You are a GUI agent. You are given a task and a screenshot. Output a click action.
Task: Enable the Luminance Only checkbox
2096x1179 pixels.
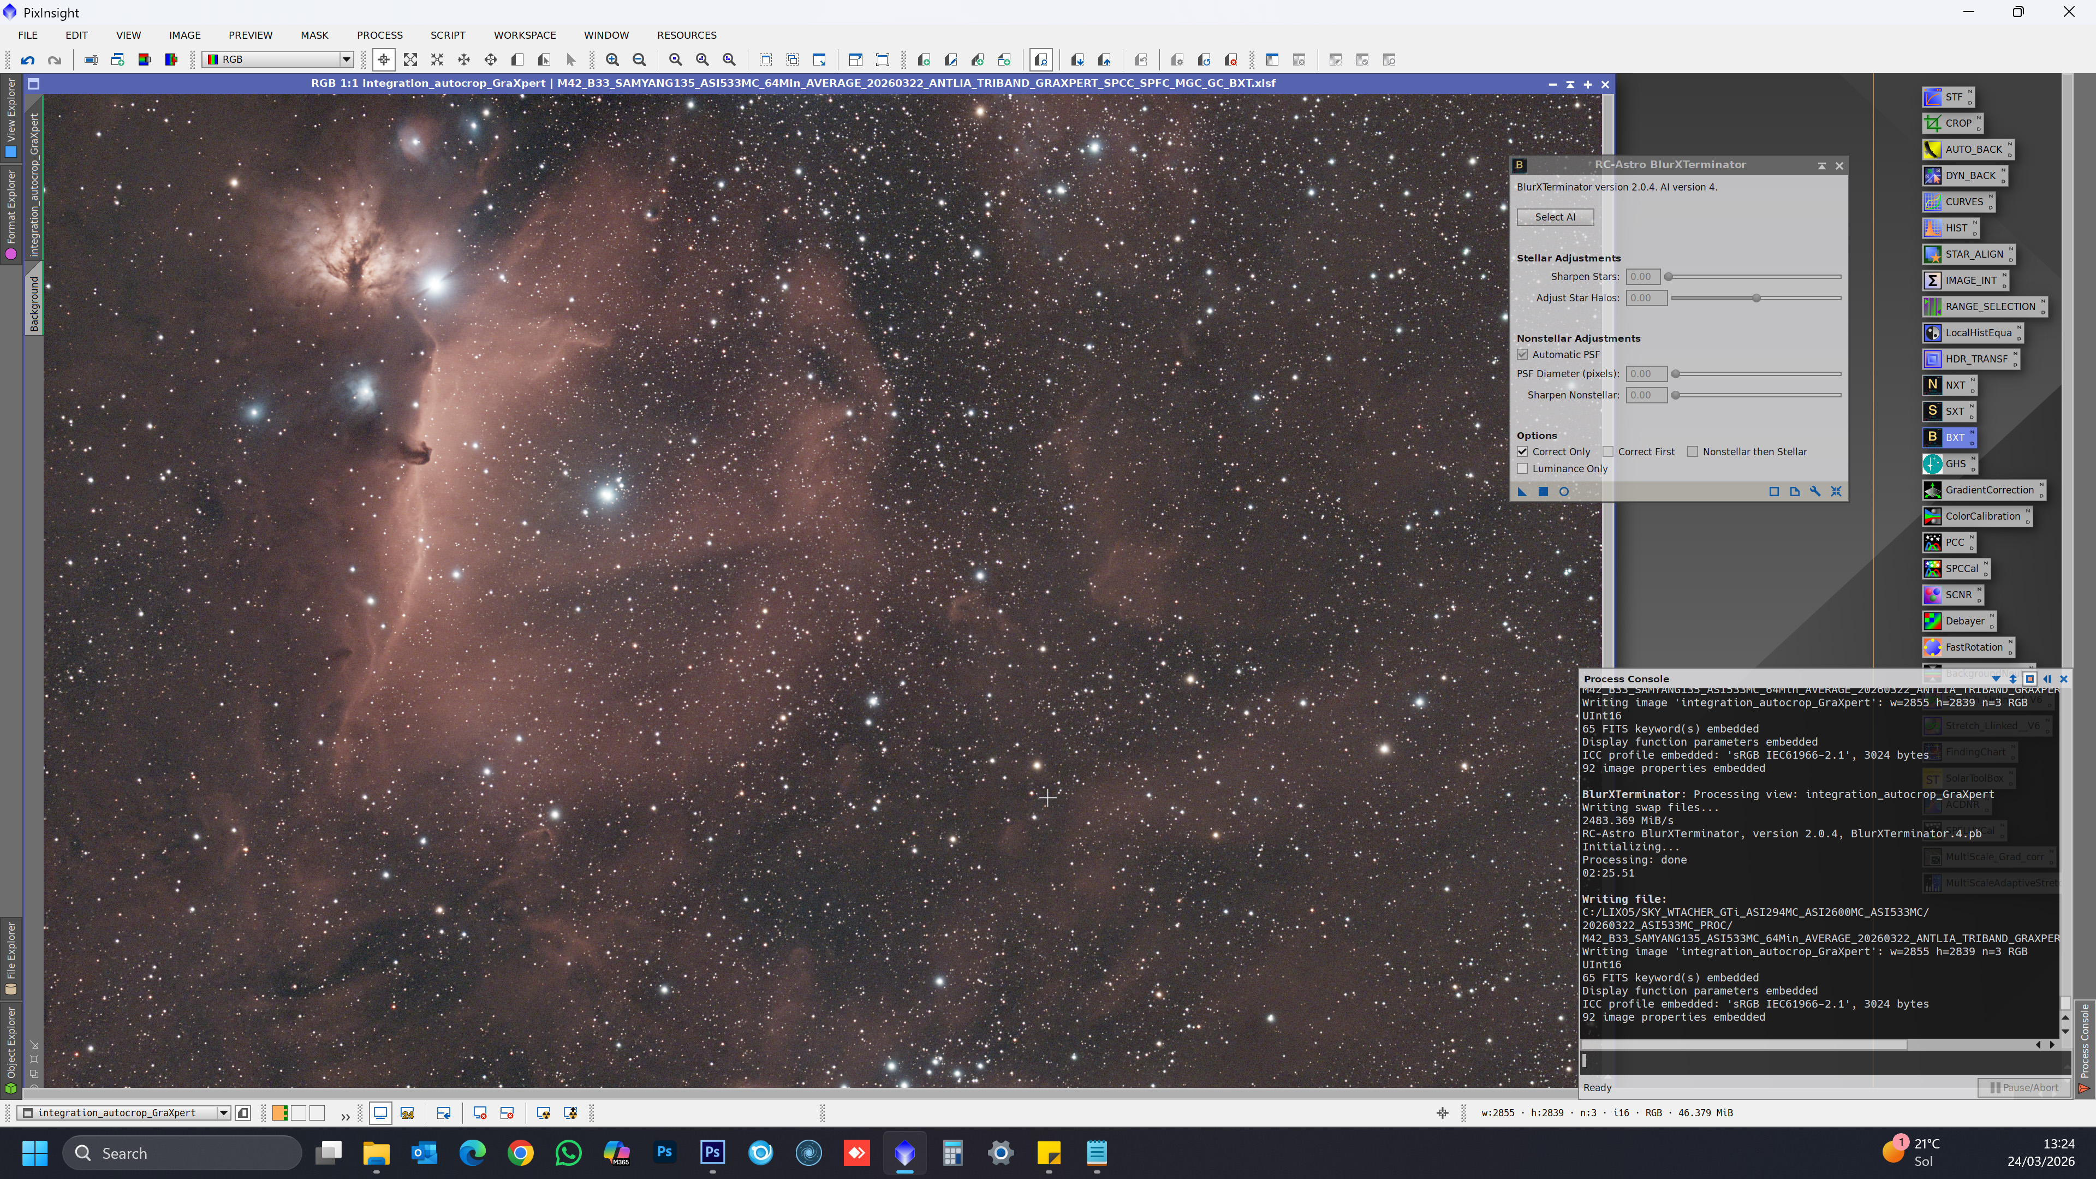pyautogui.click(x=1522, y=469)
